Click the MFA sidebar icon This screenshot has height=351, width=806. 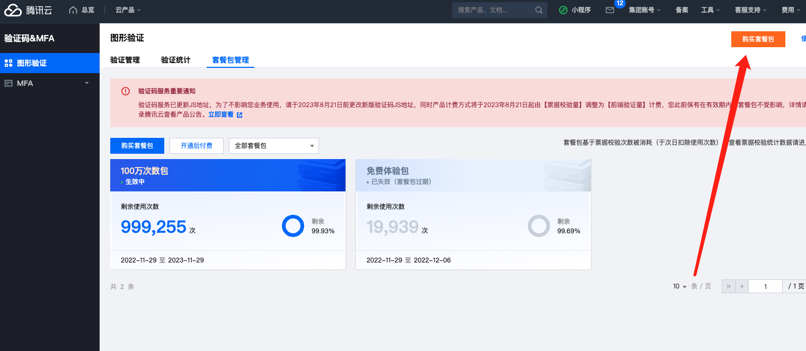pyautogui.click(x=8, y=83)
